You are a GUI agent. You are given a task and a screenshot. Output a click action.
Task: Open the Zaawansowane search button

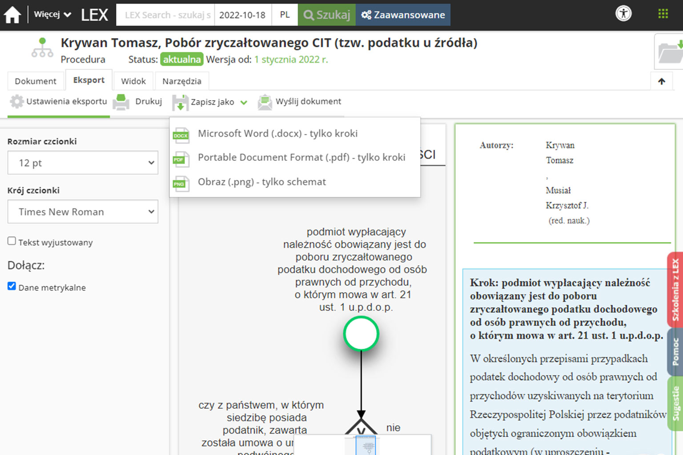(x=403, y=15)
